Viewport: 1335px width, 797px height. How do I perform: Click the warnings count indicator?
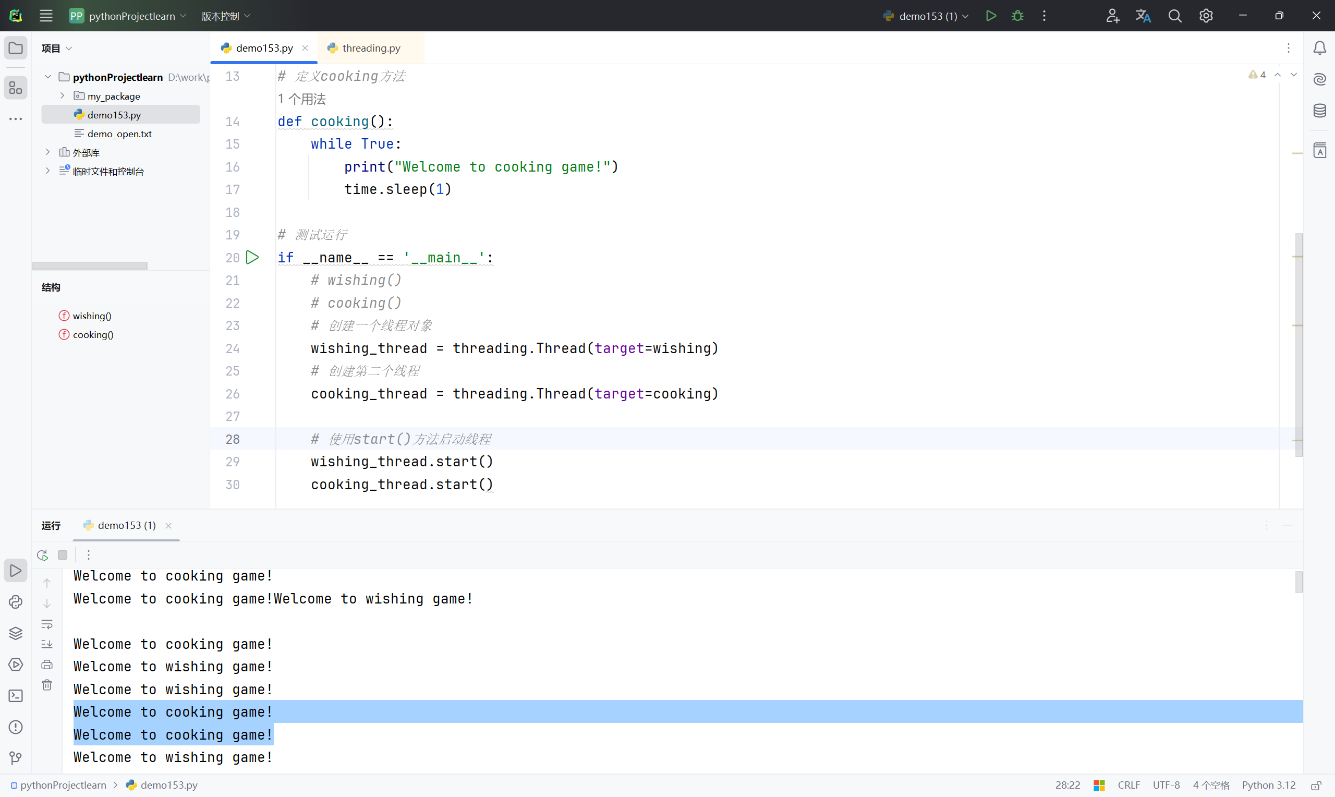(x=1257, y=75)
